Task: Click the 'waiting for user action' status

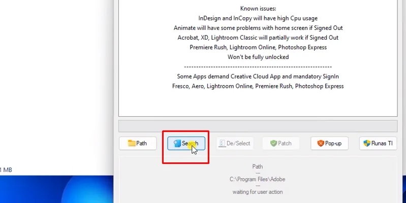Action: tap(258, 192)
